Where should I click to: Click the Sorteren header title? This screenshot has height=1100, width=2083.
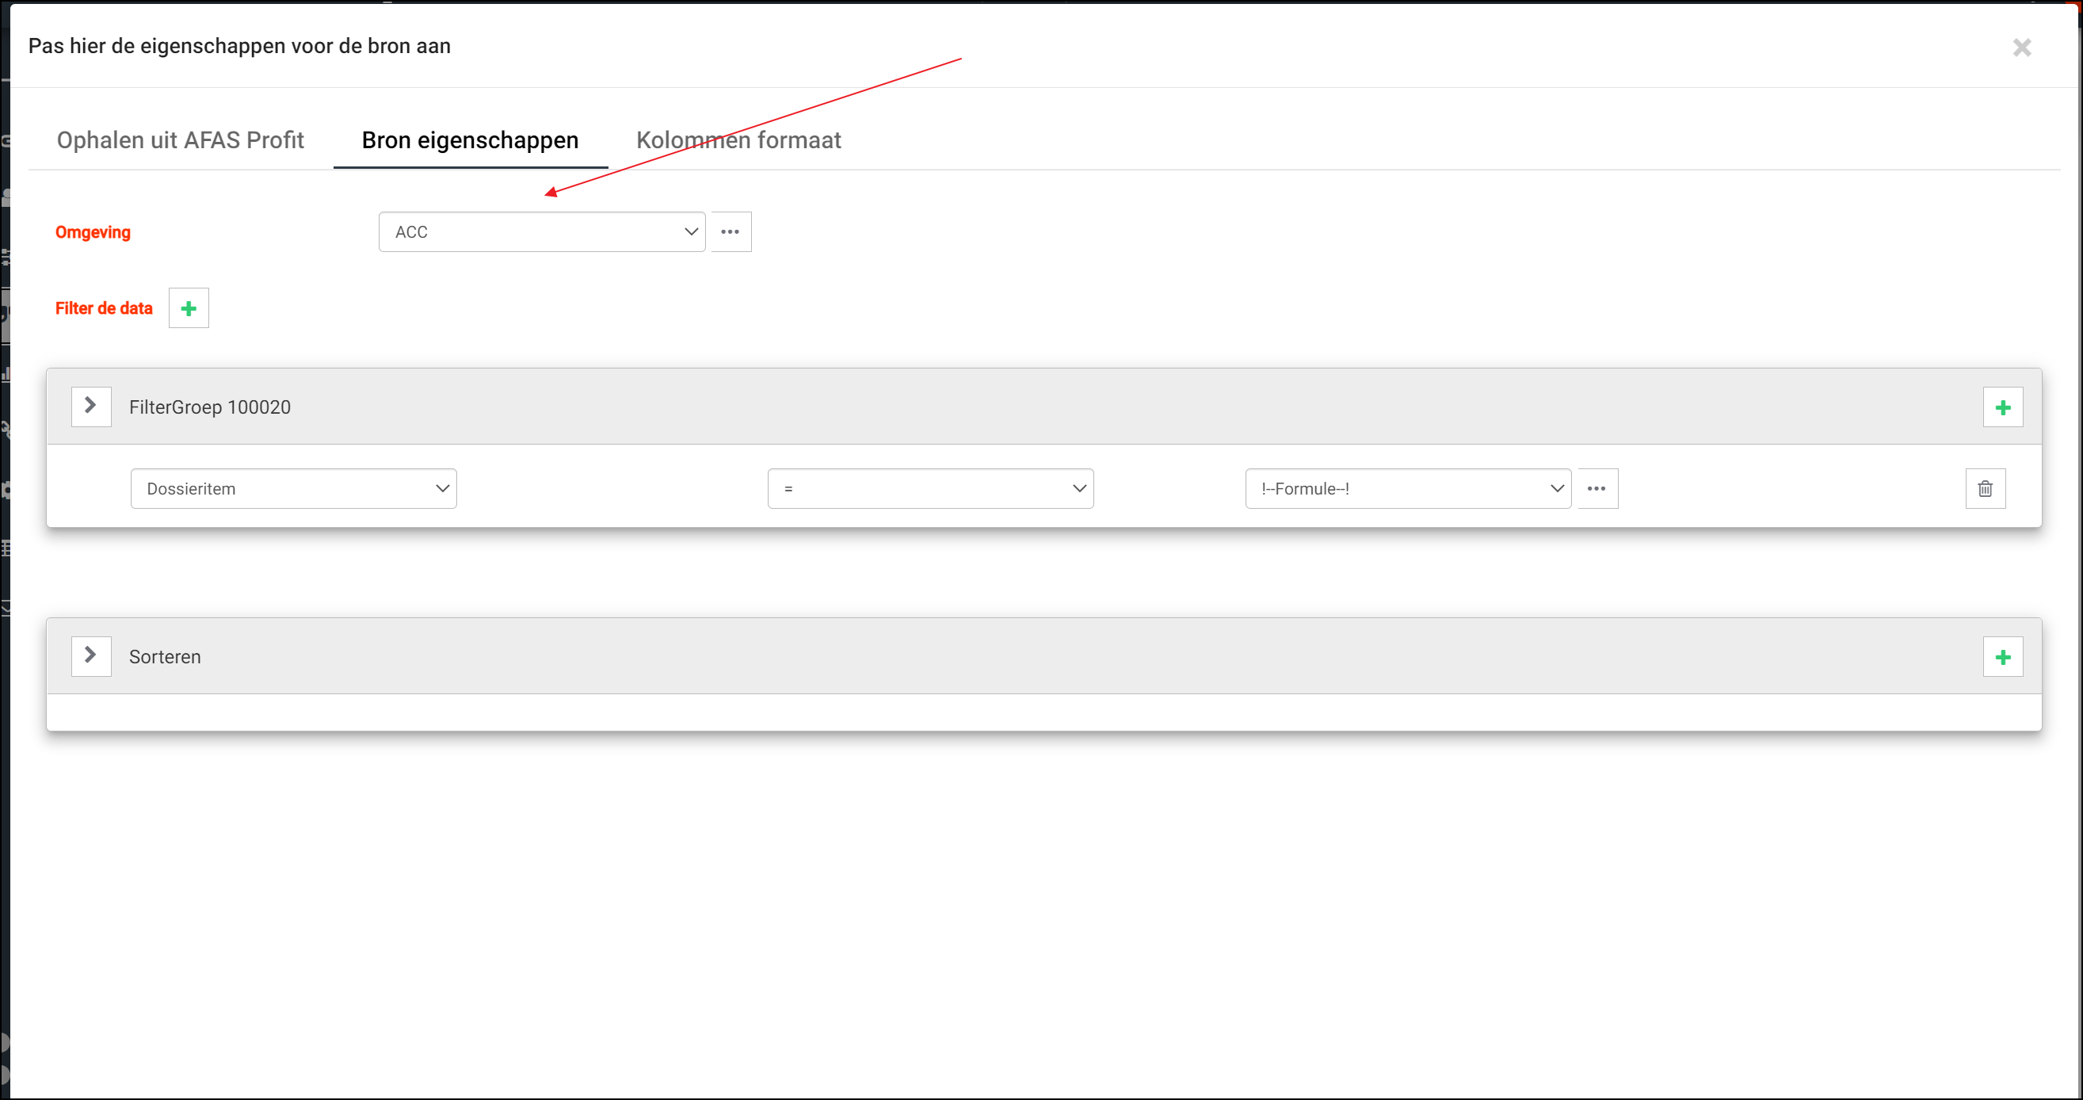pyautogui.click(x=165, y=657)
